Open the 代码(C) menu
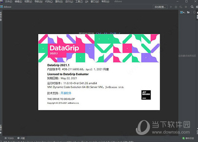Screen dimensions: 198x142 [49, 2]
